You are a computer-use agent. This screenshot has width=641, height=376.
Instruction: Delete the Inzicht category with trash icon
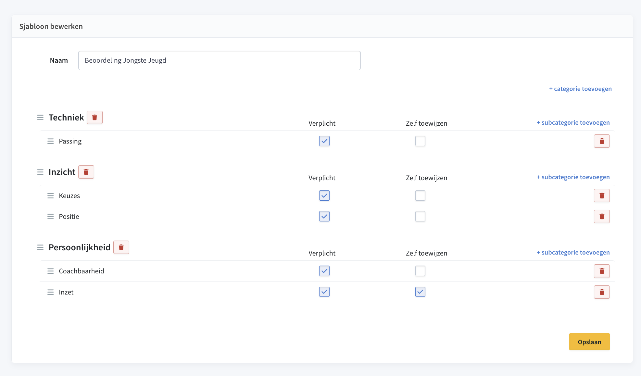pyautogui.click(x=86, y=172)
